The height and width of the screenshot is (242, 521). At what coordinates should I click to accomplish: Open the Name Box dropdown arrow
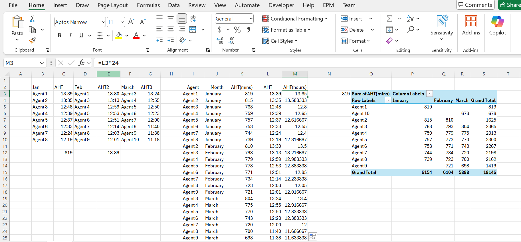pos(42,63)
